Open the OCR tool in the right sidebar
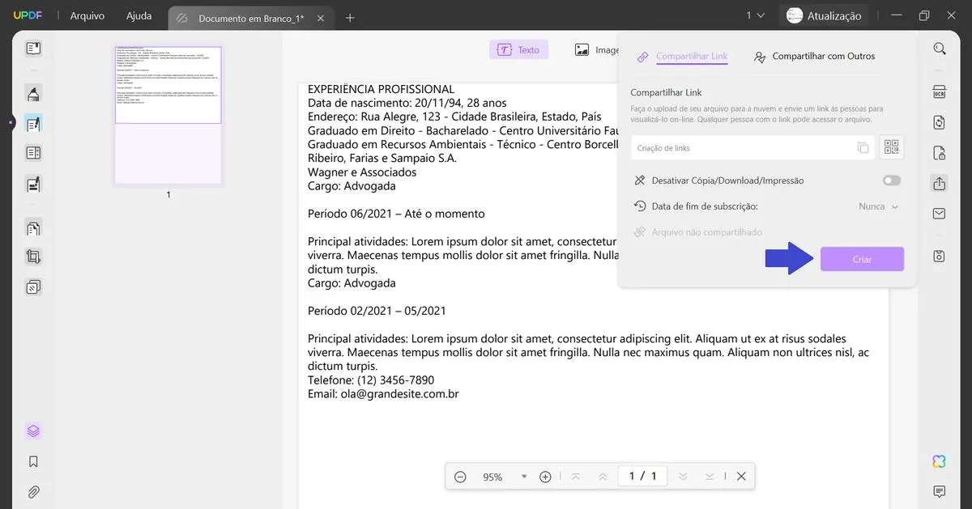Viewport: 972px width, 509px height. pyautogui.click(x=939, y=91)
